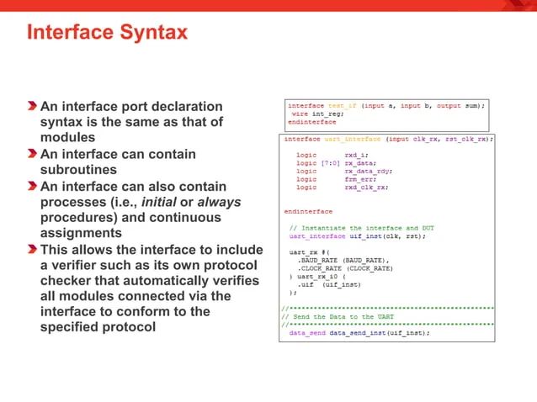Screen dimensions: 537x402
Task: Click the code line 'data_send data_send_inst(uif_inst);'
Action: [359, 333]
